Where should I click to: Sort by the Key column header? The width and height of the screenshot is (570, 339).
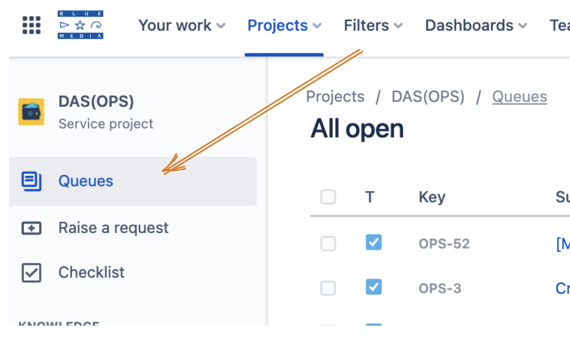(432, 197)
